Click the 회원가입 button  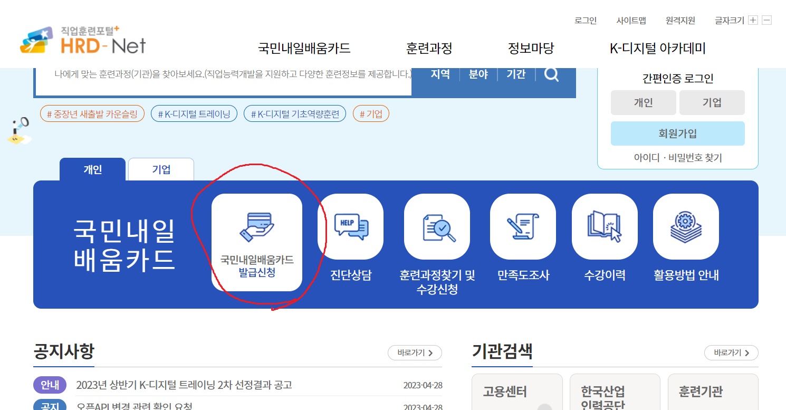click(678, 134)
